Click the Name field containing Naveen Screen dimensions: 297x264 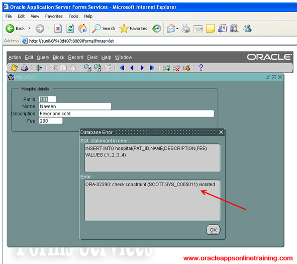pos(75,106)
